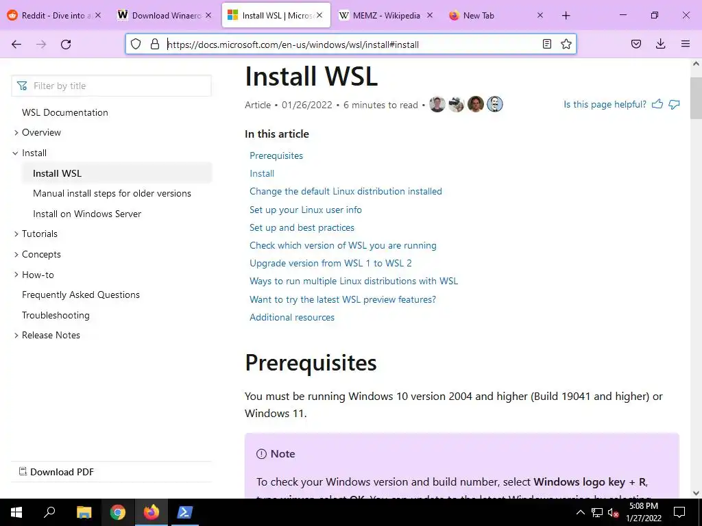Show site security padlock info
702x526 pixels.
(x=155, y=44)
